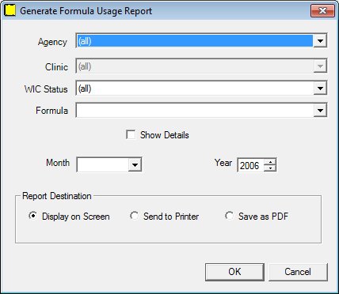This screenshot has width=339, height=294.
Task: Select Display on Screen radio button
Action: coord(32,216)
